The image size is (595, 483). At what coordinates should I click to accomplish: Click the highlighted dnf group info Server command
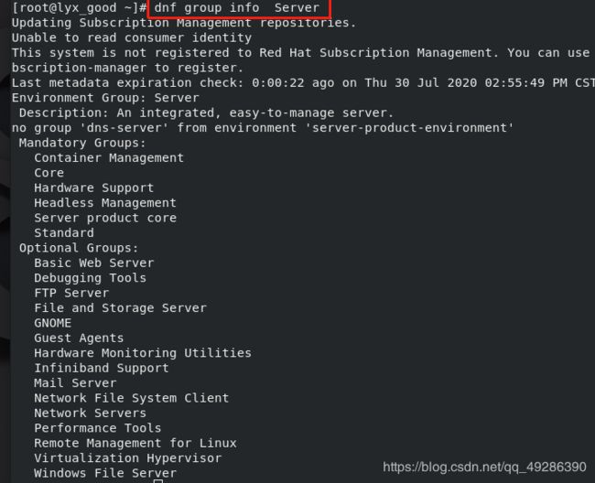pyautogui.click(x=237, y=7)
